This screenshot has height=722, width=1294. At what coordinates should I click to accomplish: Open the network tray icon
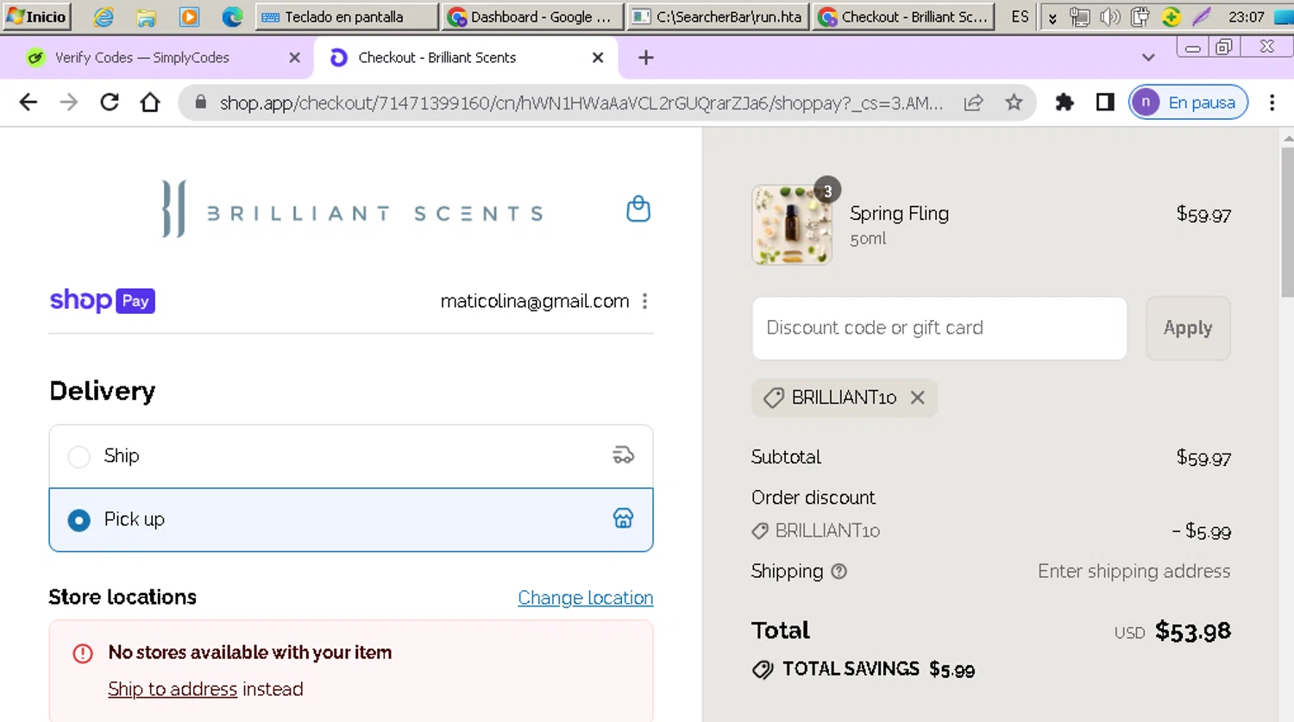[x=1079, y=16]
